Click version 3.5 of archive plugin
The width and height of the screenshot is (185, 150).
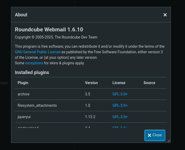[87, 94]
